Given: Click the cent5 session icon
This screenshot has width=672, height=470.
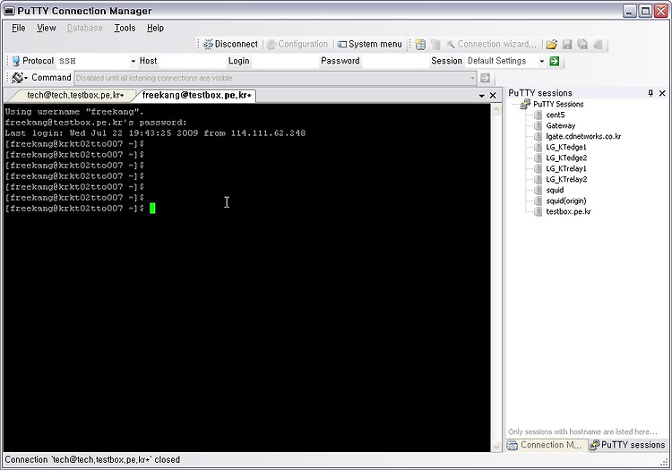Looking at the screenshot, I should tap(538, 115).
